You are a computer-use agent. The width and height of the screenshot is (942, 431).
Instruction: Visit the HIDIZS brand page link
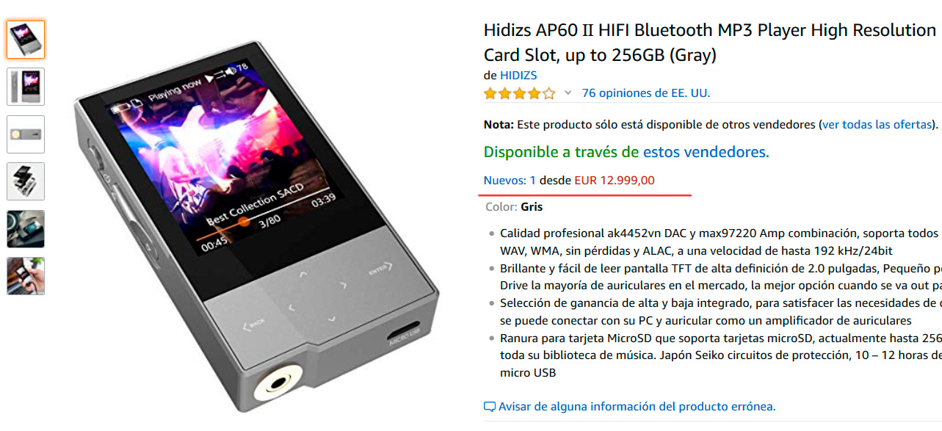[518, 76]
